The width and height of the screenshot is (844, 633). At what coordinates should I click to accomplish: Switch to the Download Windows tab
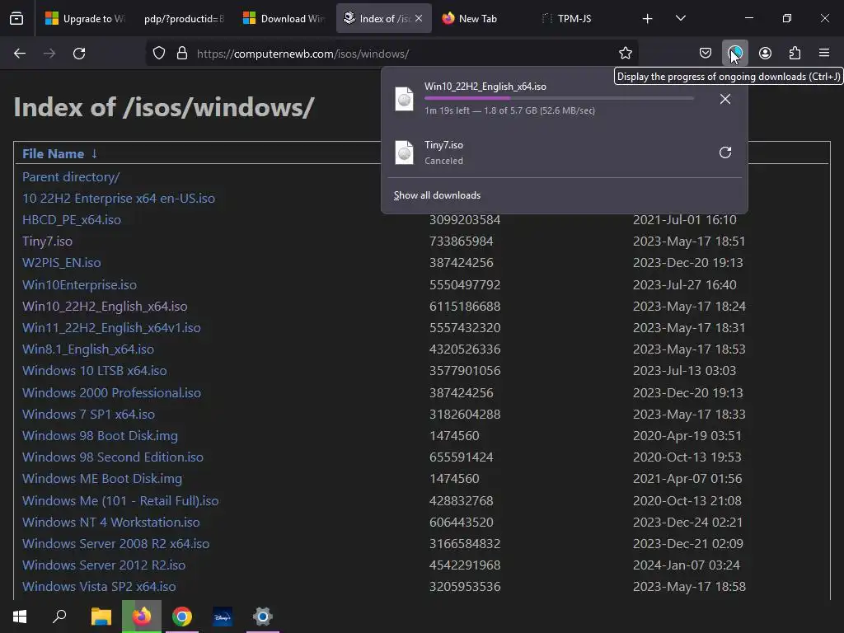coord(284,19)
